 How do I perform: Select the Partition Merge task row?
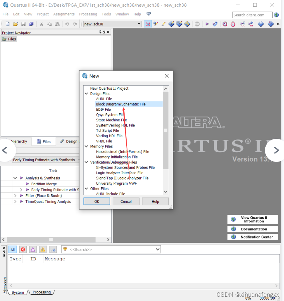(x=44, y=184)
